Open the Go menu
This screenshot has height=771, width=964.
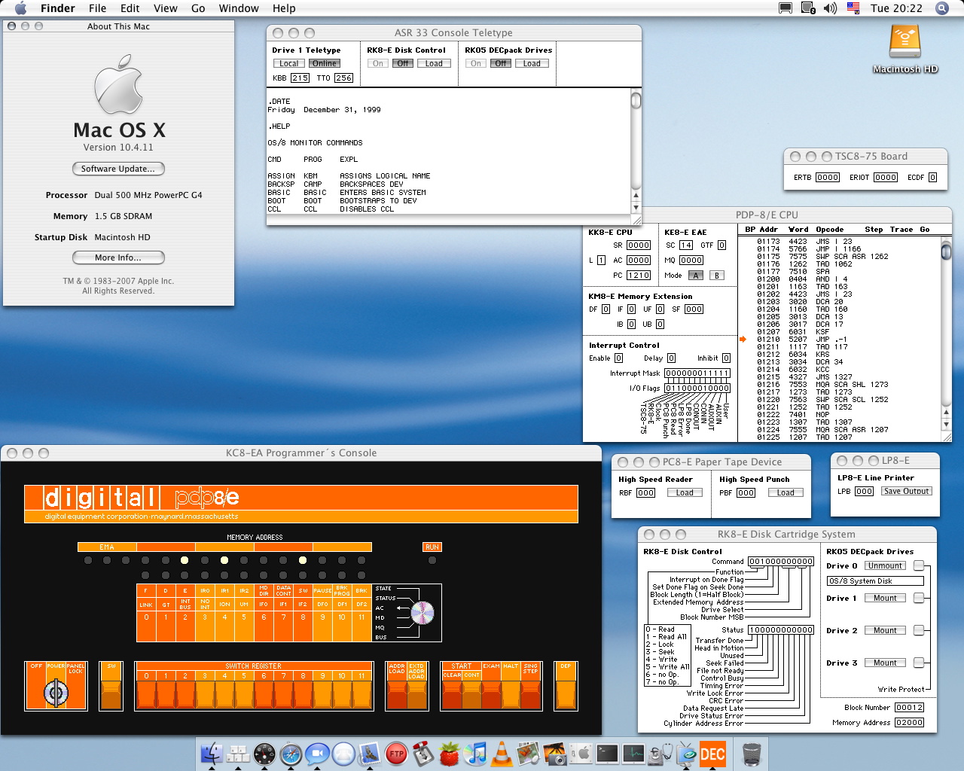[x=198, y=8]
